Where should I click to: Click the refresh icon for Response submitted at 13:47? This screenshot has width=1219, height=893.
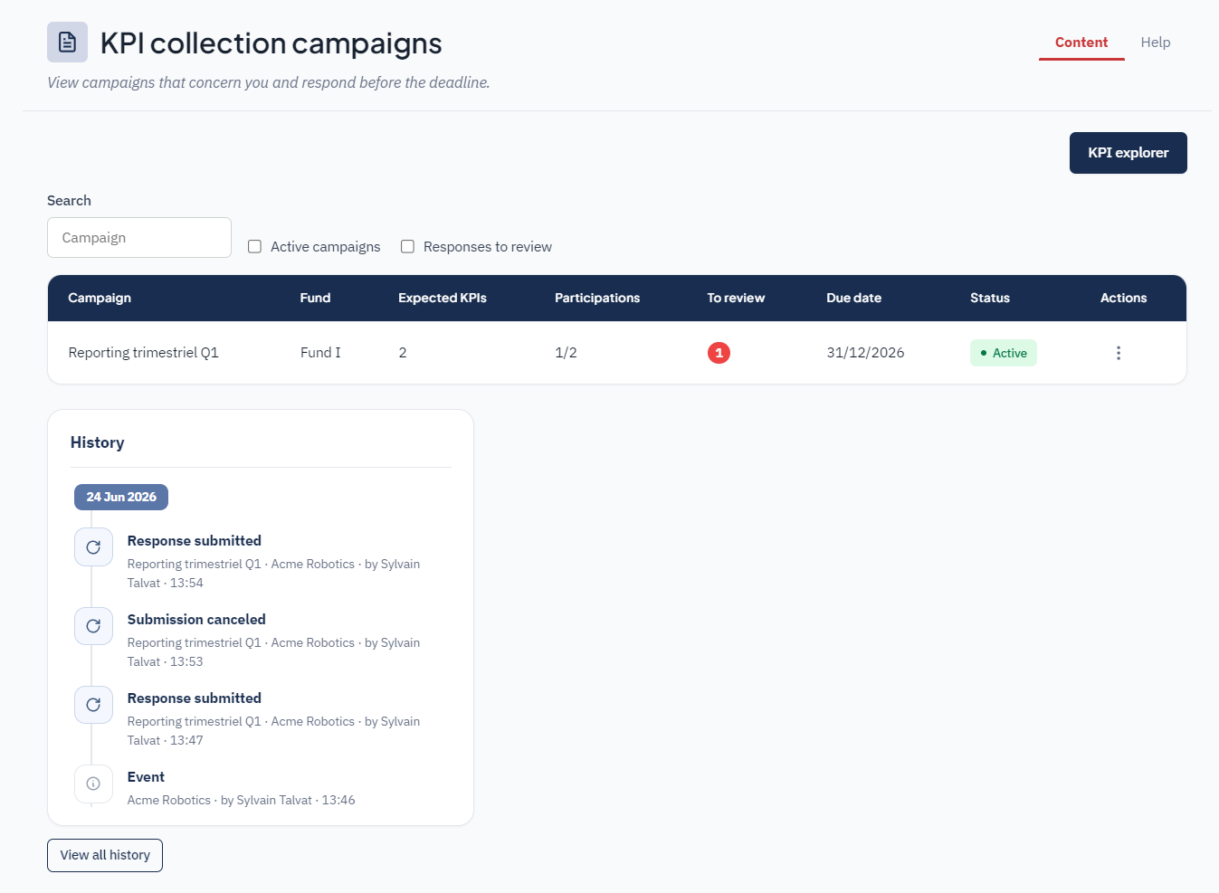93,705
